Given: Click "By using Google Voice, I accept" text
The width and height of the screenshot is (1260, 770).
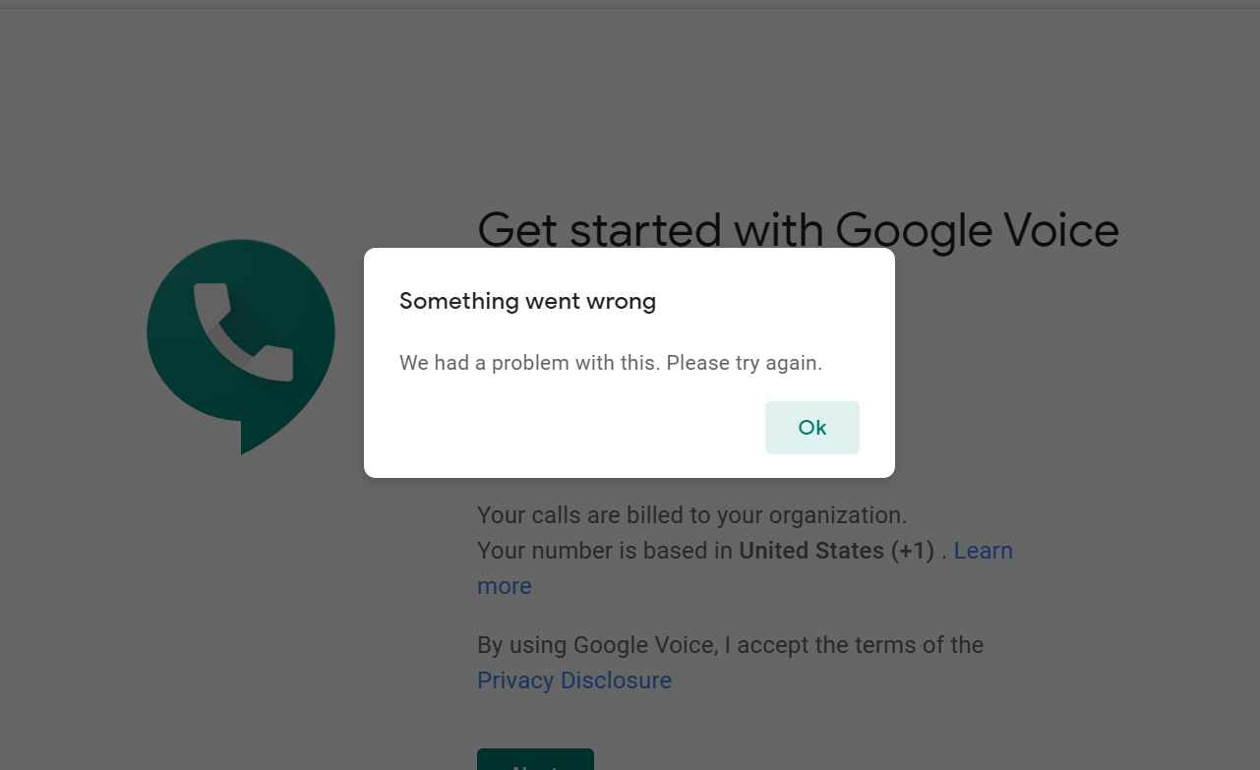Looking at the screenshot, I should (649, 645).
